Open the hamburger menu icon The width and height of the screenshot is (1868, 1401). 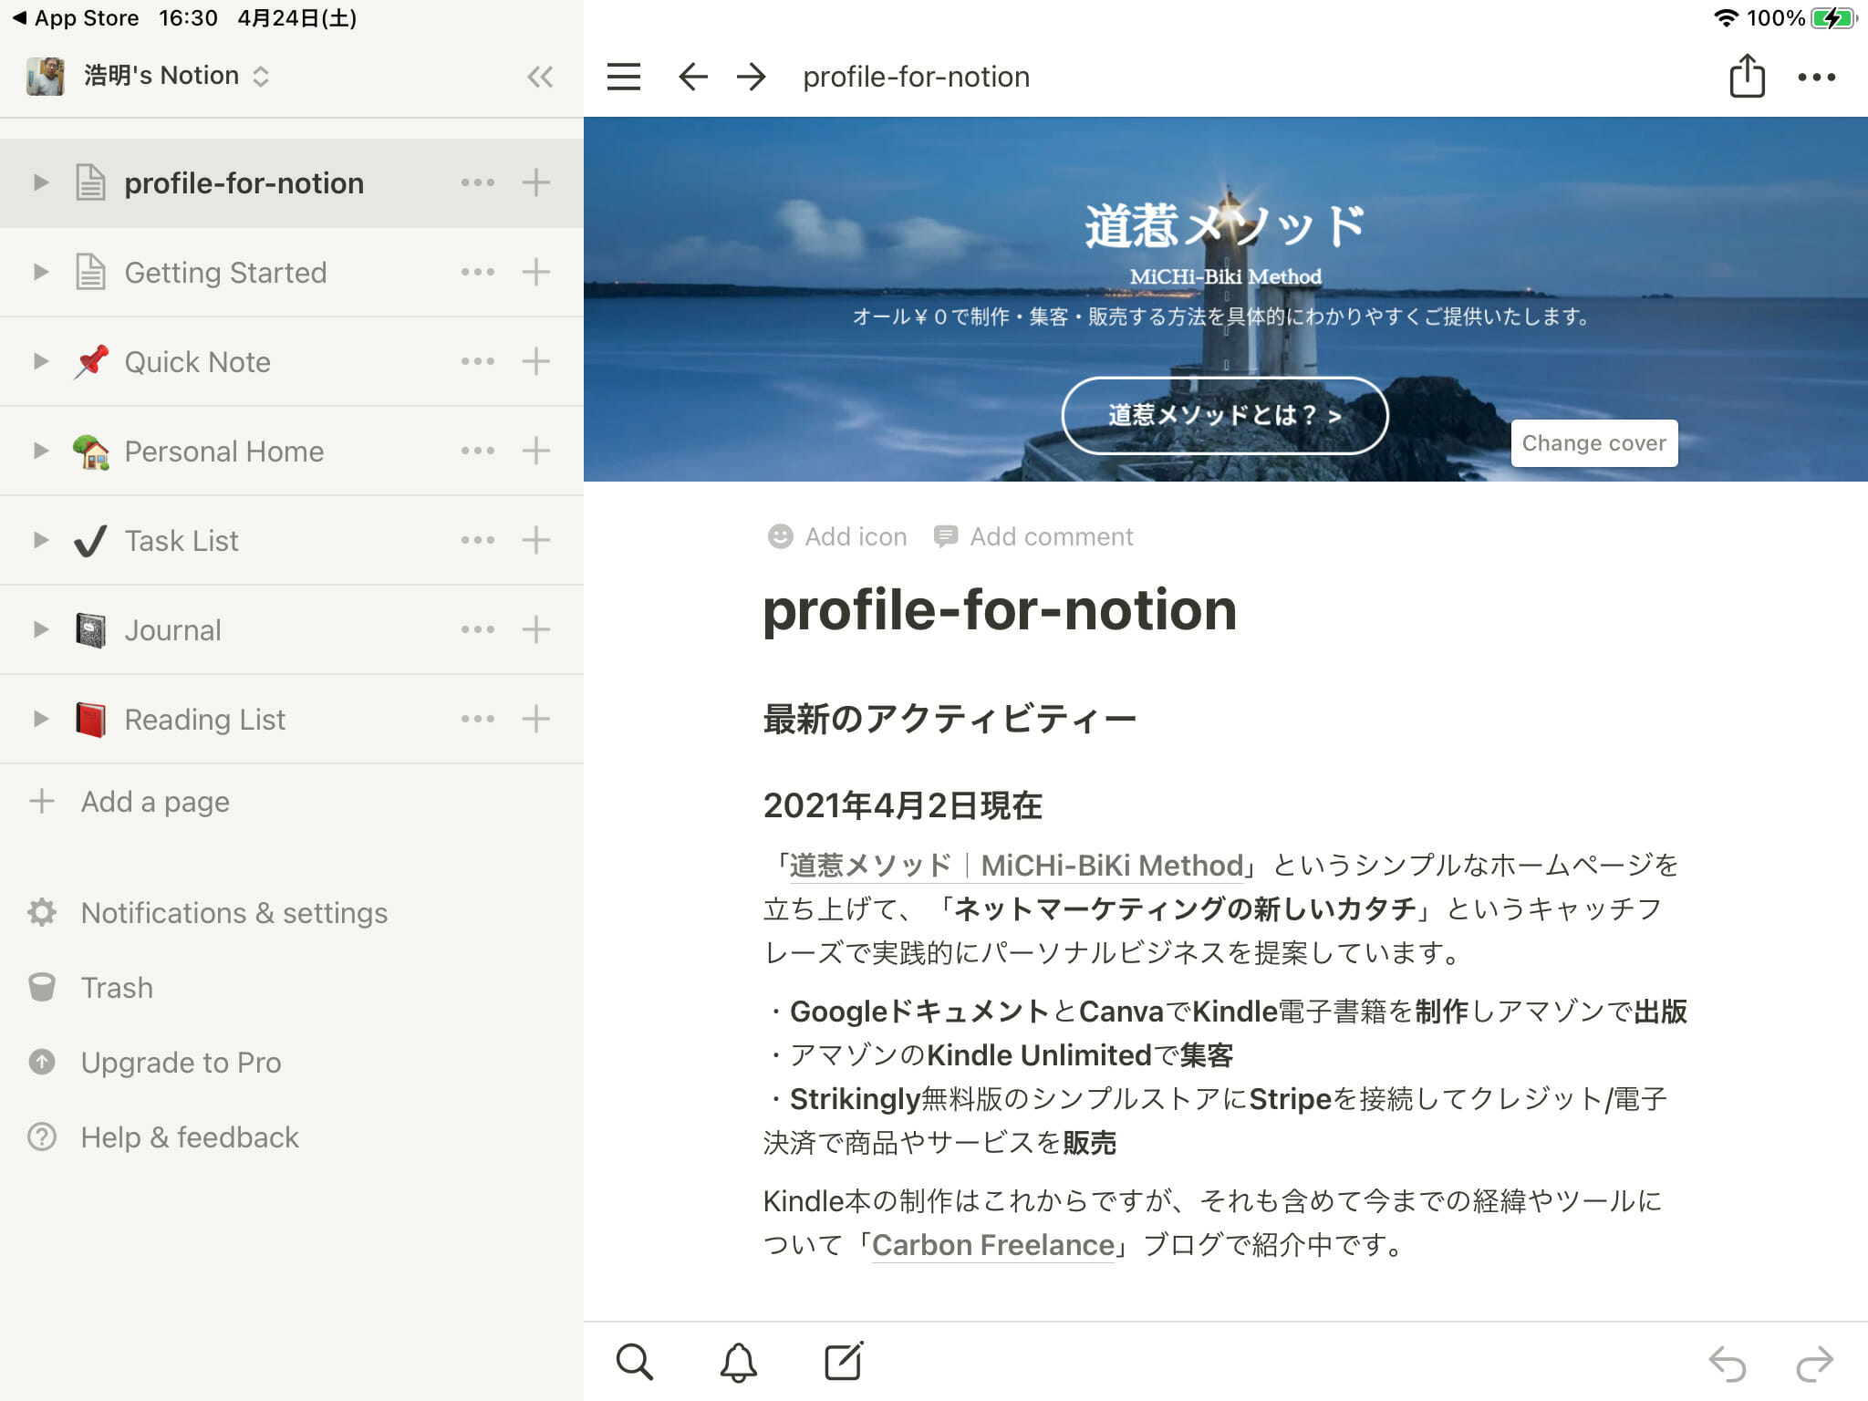(624, 77)
